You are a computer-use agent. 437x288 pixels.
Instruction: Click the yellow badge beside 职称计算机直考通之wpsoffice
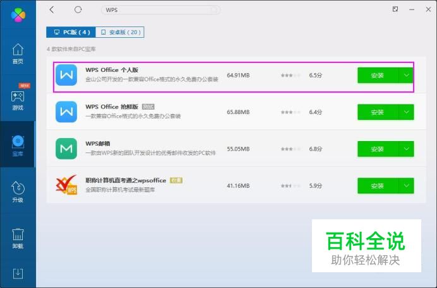pyautogui.click(x=176, y=180)
